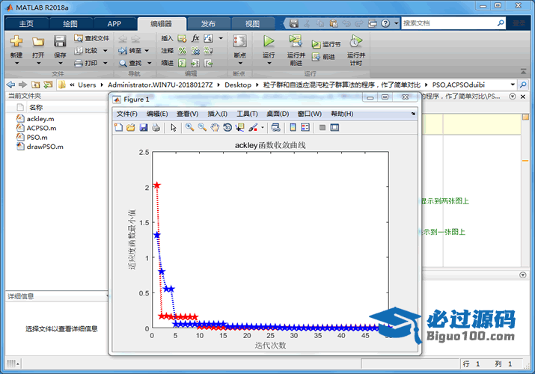Open the 工具(T) menu in Figure 1
The width and height of the screenshot is (535, 374).
(248, 114)
